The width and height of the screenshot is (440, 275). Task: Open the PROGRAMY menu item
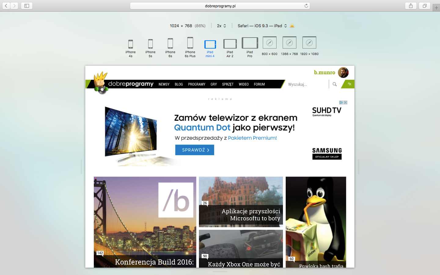(197, 84)
